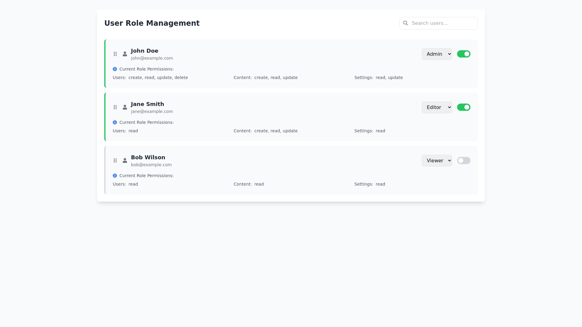This screenshot has height=327, width=582.
Task: Click the blue info icon in Jane Smith's card
Action: [x=115, y=122]
